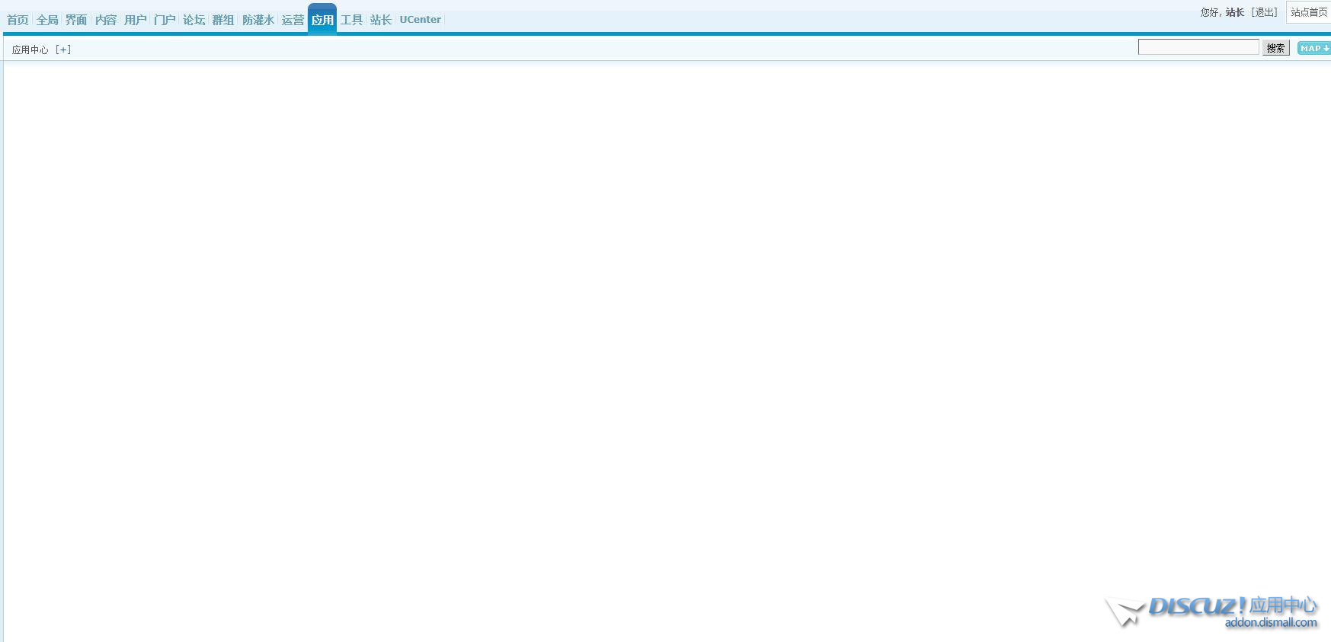Click the 搜索 search button
Screen dimensions: 1331x642
click(x=1276, y=48)
